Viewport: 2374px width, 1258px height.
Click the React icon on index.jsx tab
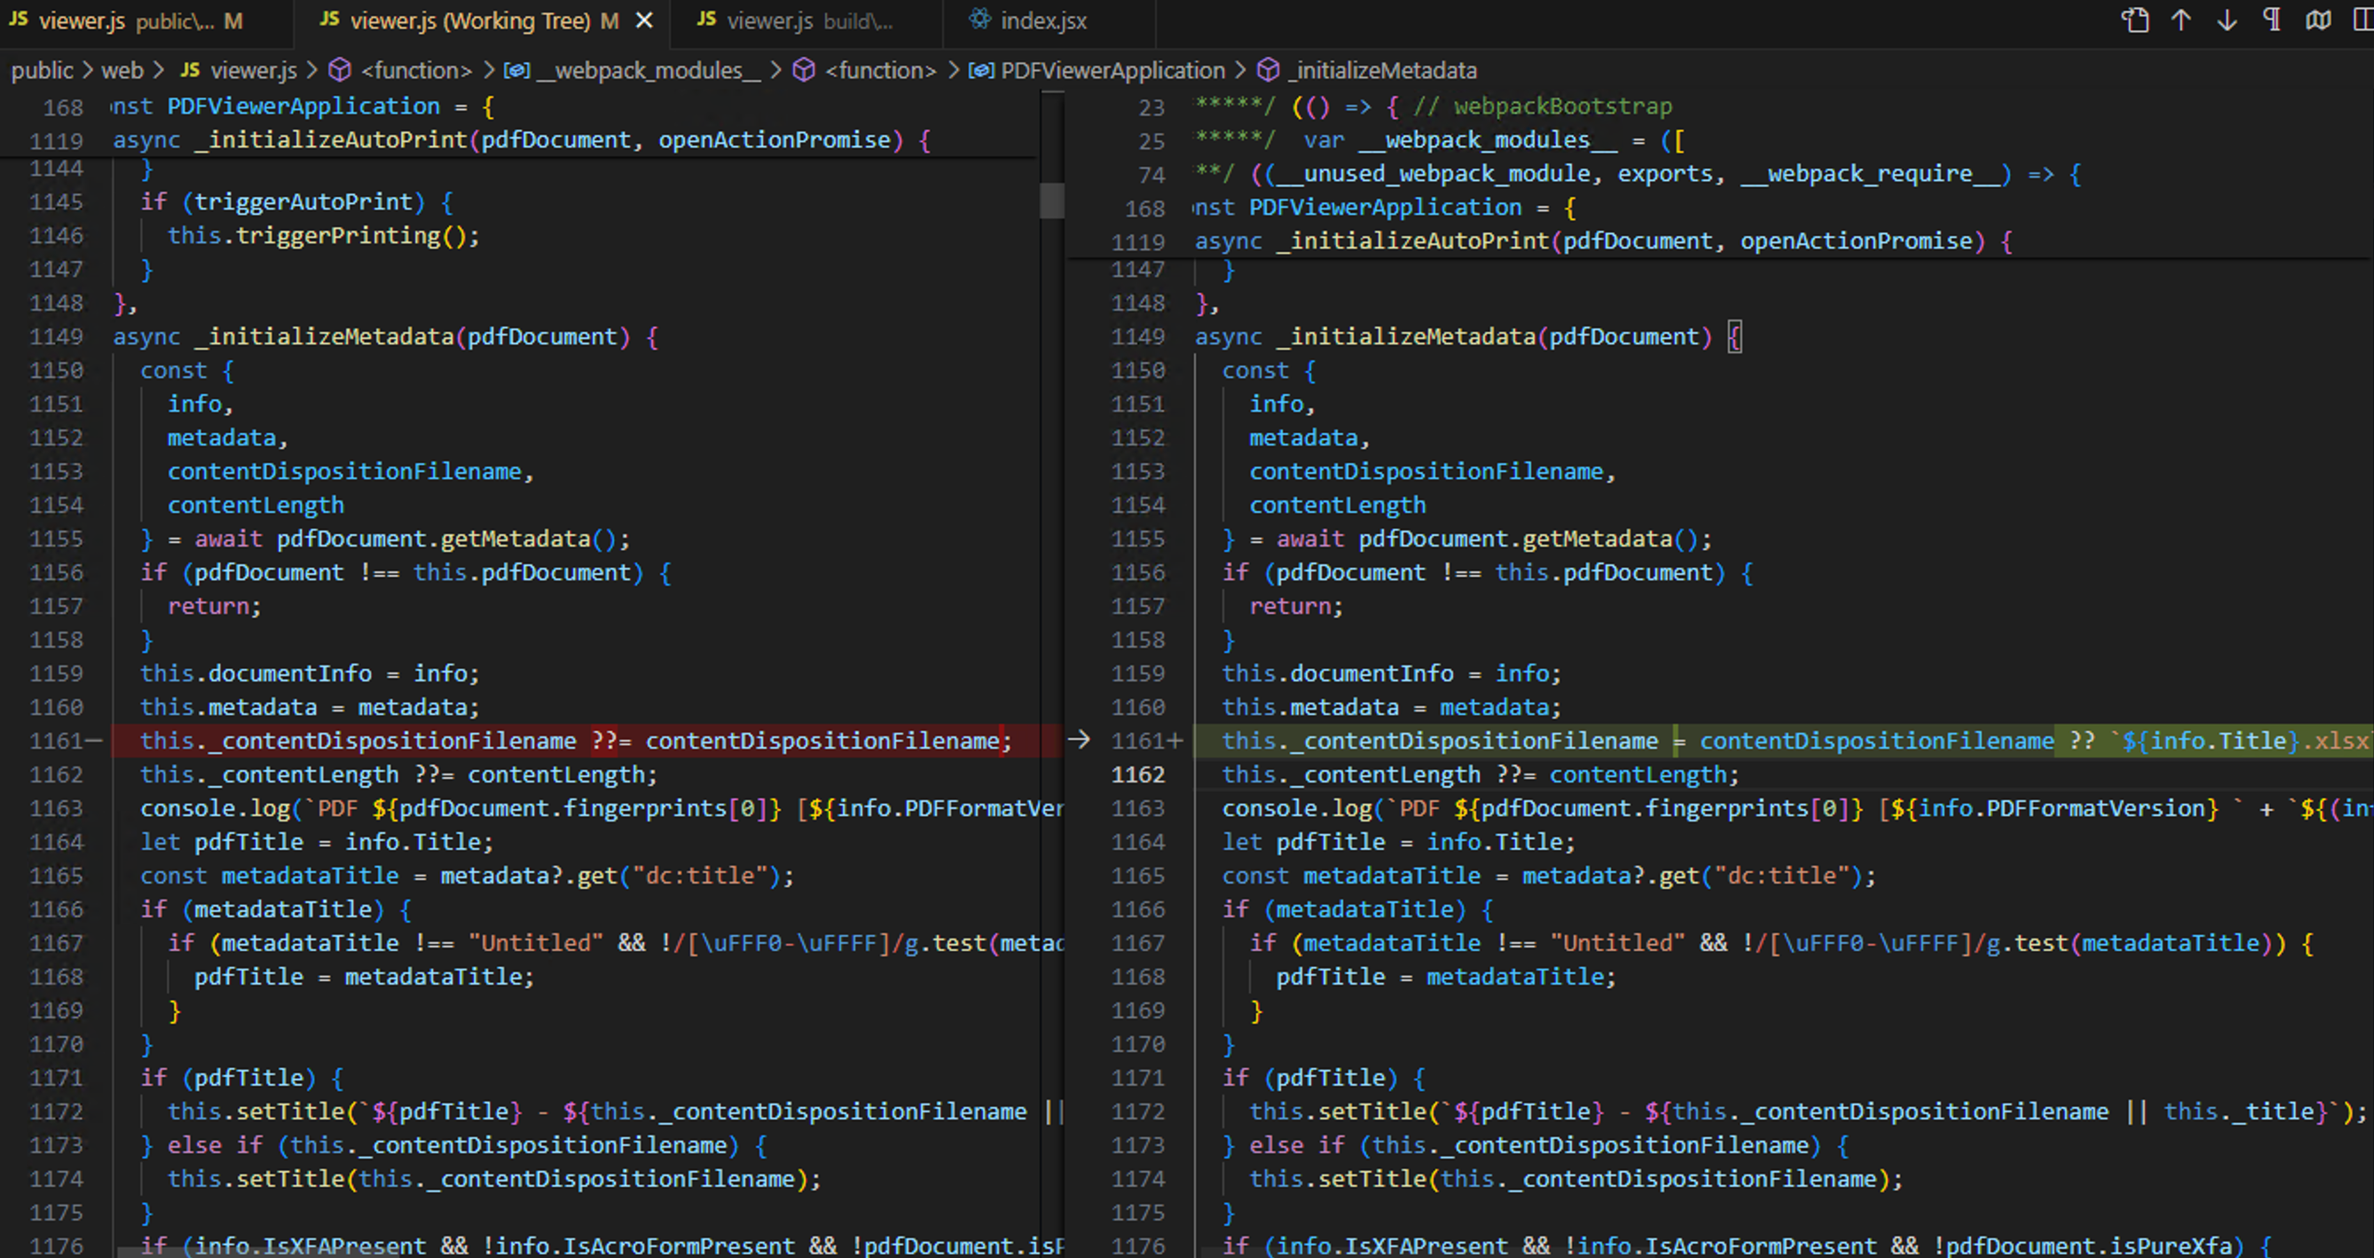[x=980, y=20]
